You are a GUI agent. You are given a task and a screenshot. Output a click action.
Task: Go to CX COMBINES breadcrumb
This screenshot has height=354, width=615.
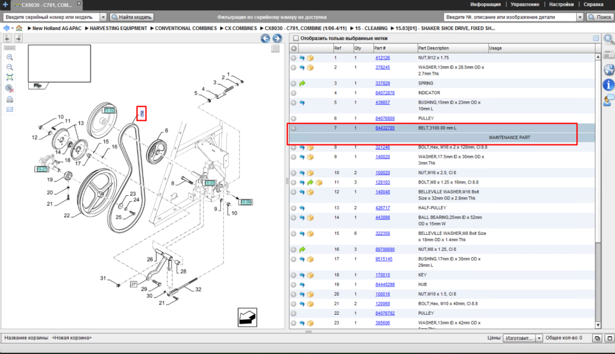(240, 28)
